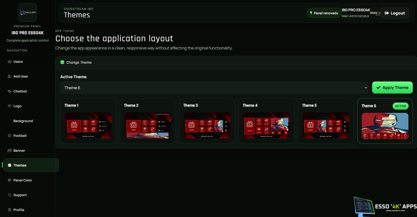Click the Main Administrator label
The image size is (417, 217).
(x=355, y=16)
